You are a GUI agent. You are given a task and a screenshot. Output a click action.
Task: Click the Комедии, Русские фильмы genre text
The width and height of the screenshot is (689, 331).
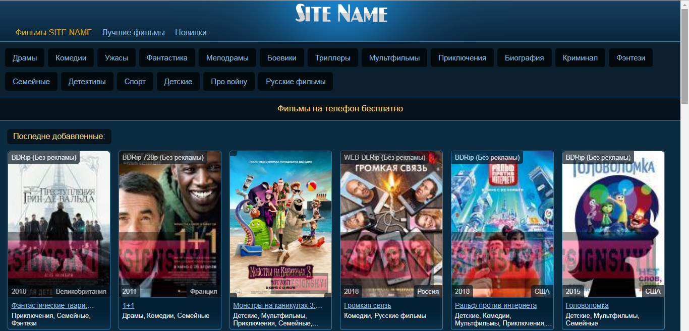pyautogui.click(x=385, y=316)
